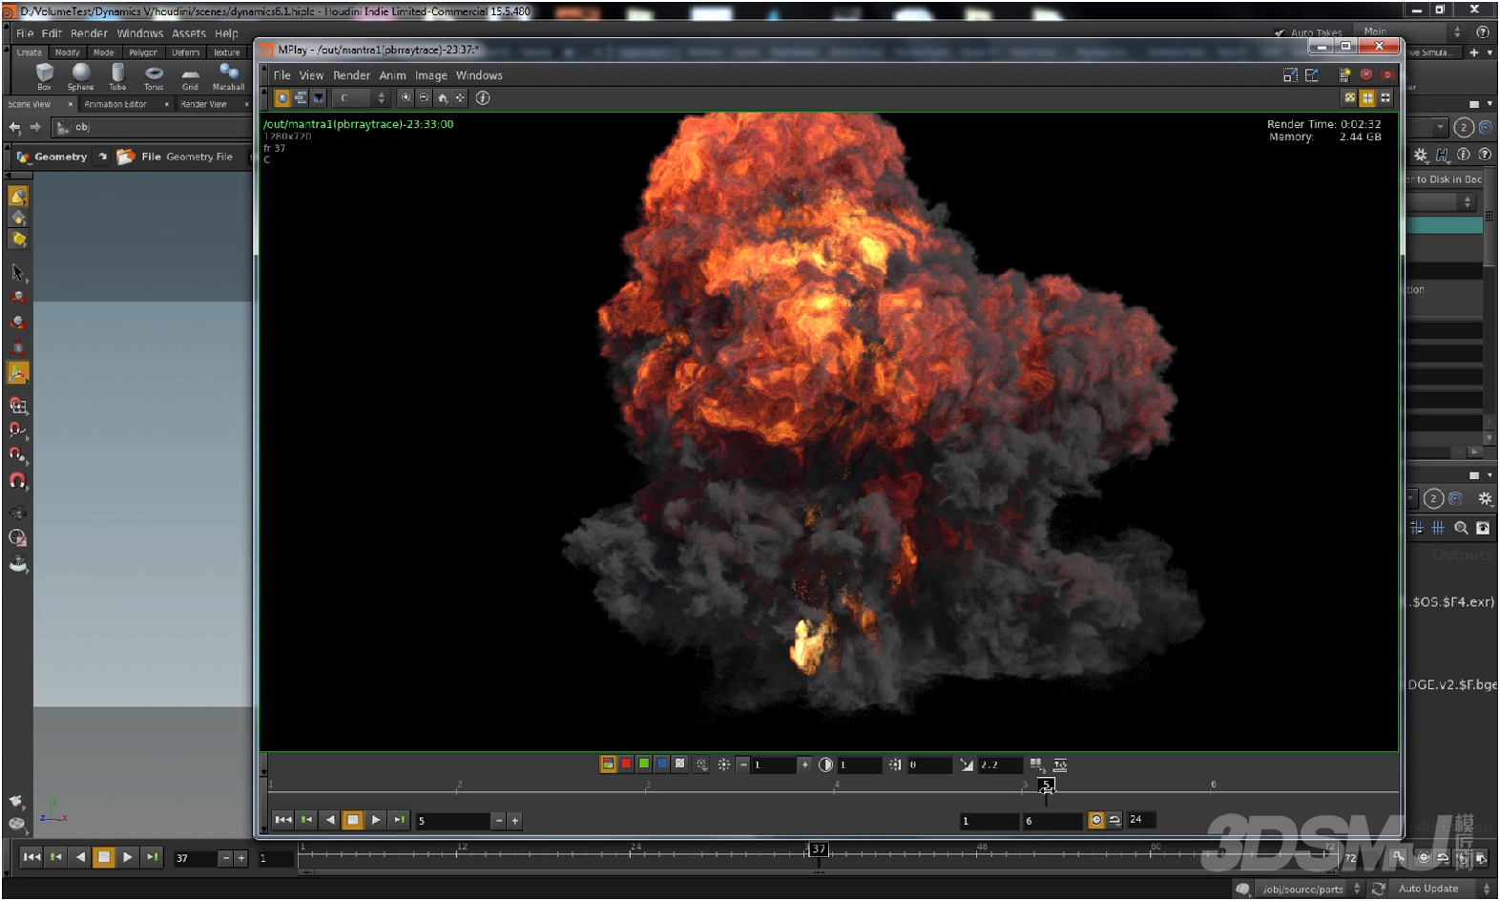Play reverse in MPlay playbar
Screen dimensions: 1500x901
(330, 820)
